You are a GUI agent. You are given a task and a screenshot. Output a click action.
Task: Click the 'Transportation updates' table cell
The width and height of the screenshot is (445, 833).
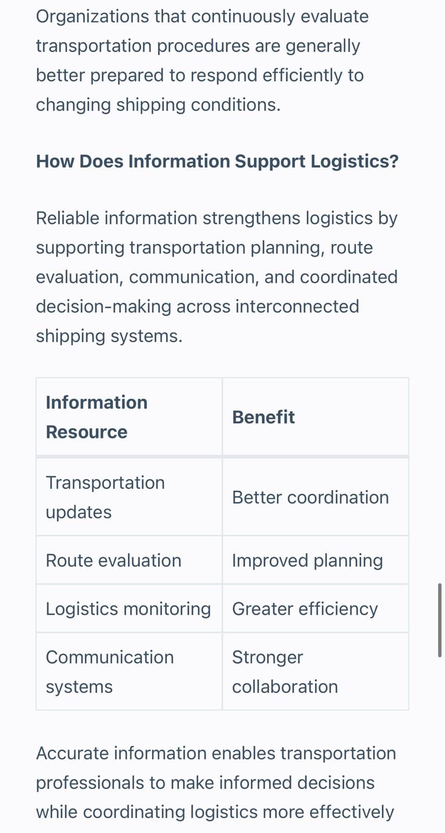point(129,497)
